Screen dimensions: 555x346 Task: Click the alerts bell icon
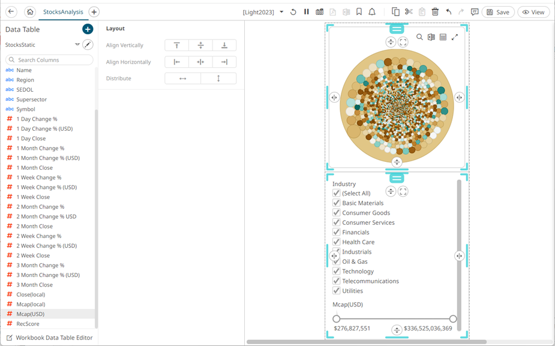tap(372, 12)
